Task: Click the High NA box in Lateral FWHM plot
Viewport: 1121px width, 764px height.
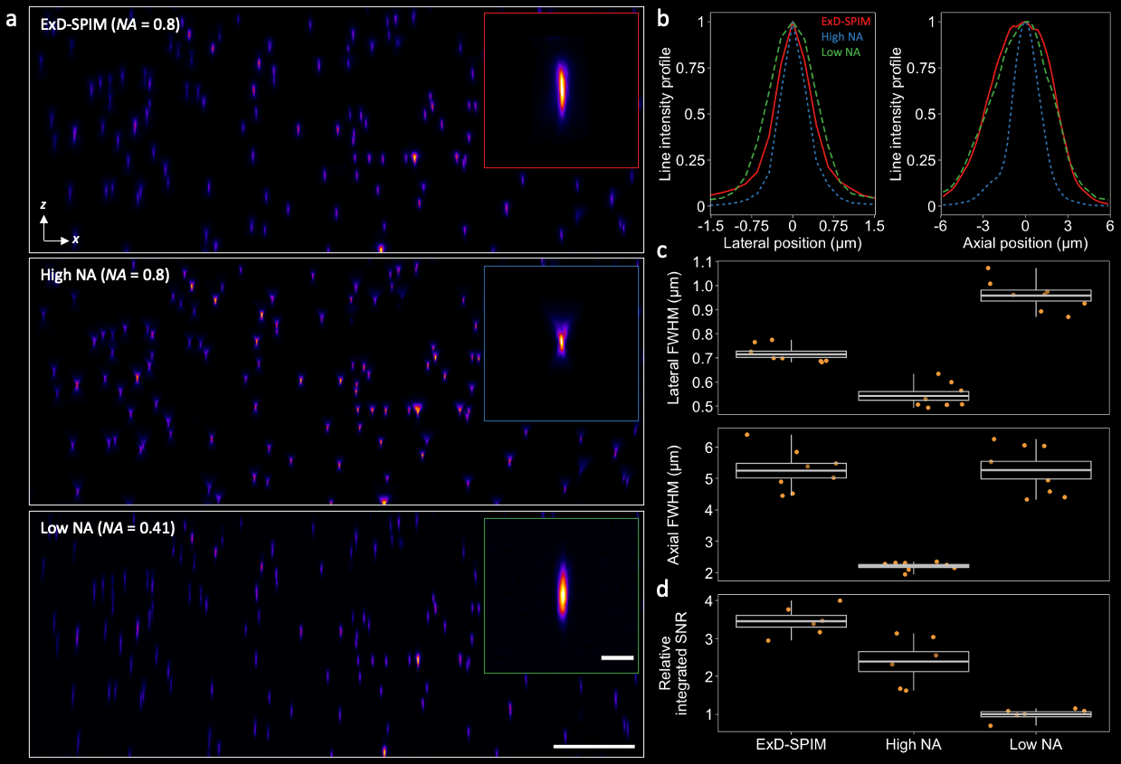Action: click(x=914, y=395)
